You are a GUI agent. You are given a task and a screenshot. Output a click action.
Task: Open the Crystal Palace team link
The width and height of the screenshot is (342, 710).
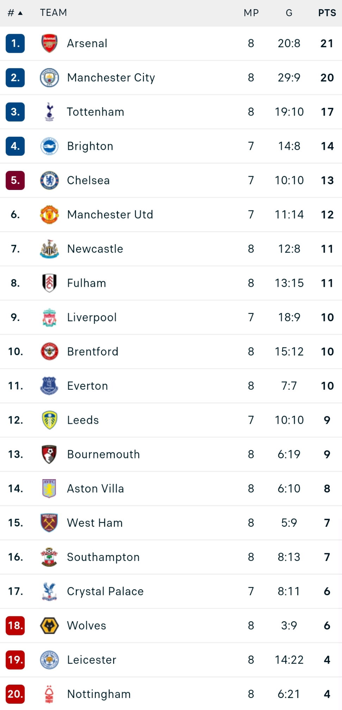click(105, 591)
